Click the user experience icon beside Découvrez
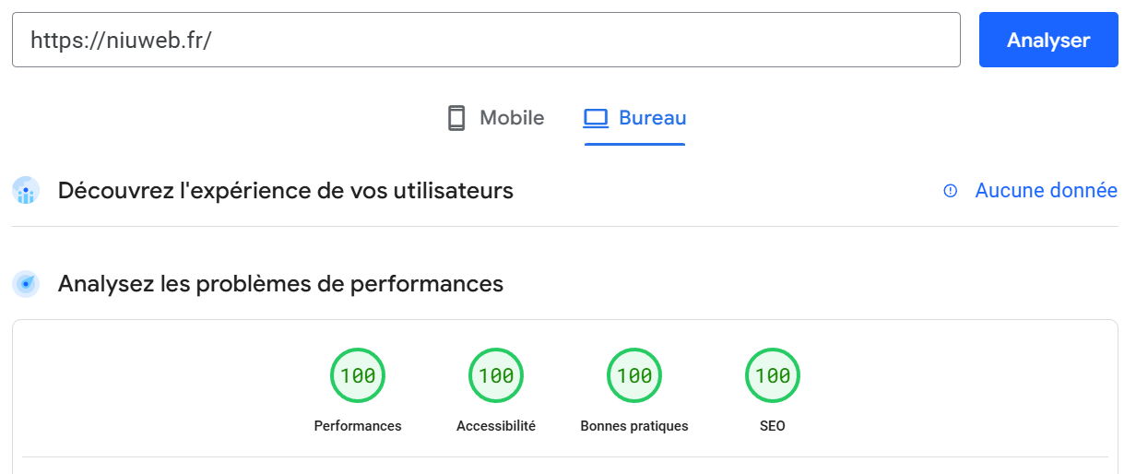The width and height of the screenshot is (1148, 474). [x=26, y=191]
